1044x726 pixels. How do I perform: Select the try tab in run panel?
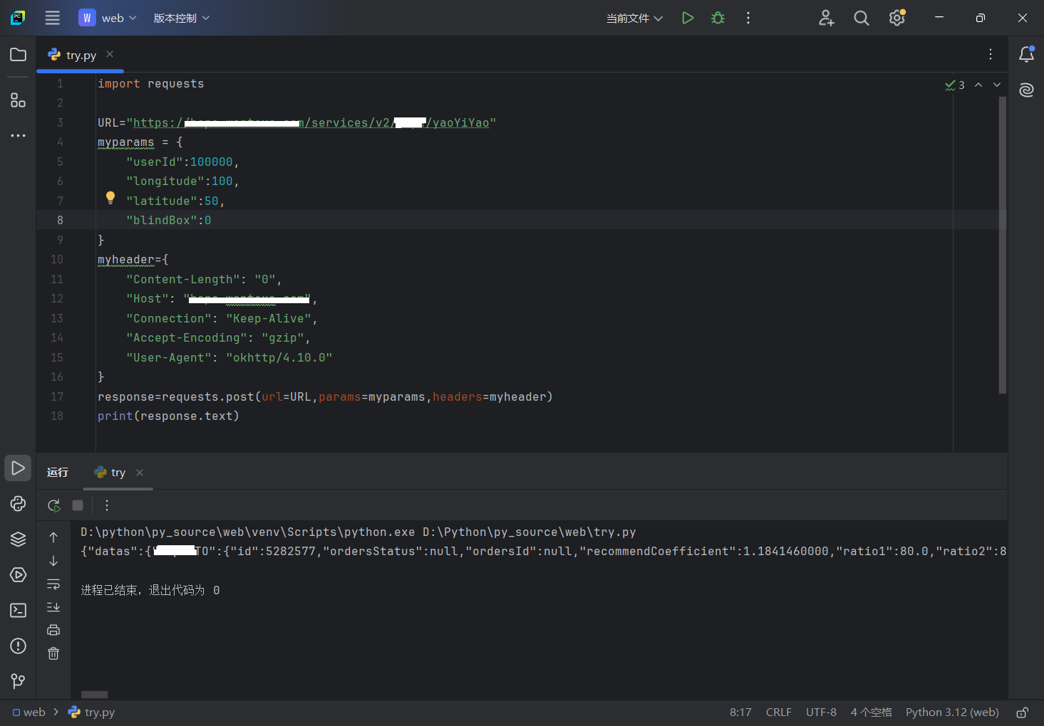click(118, 473)
